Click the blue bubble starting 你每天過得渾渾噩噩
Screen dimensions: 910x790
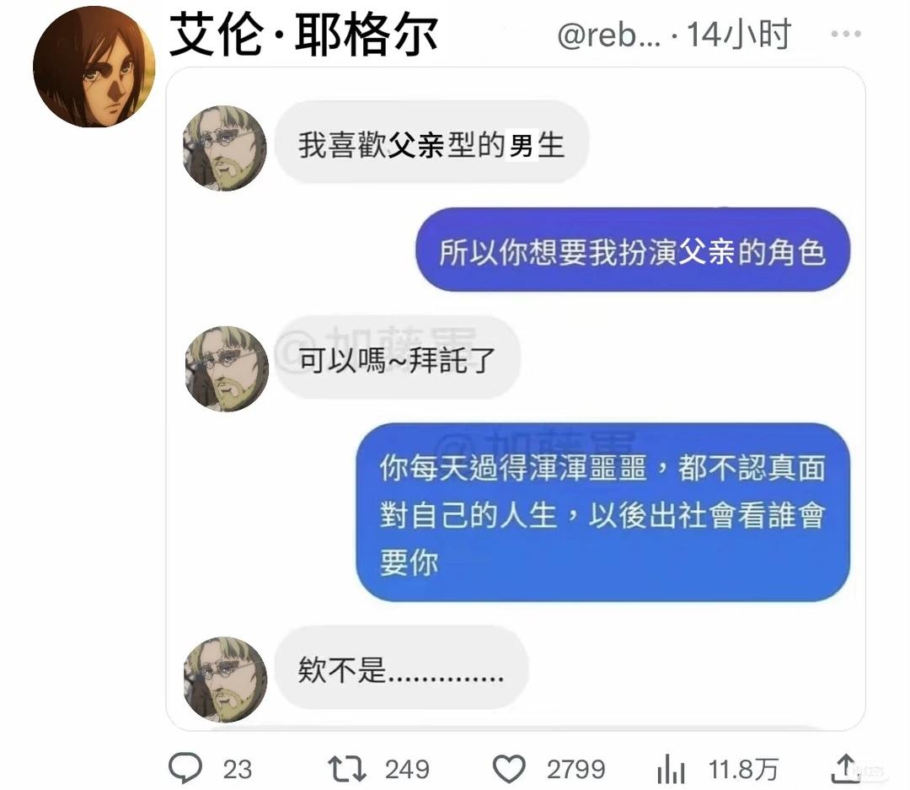coord(602,513)
